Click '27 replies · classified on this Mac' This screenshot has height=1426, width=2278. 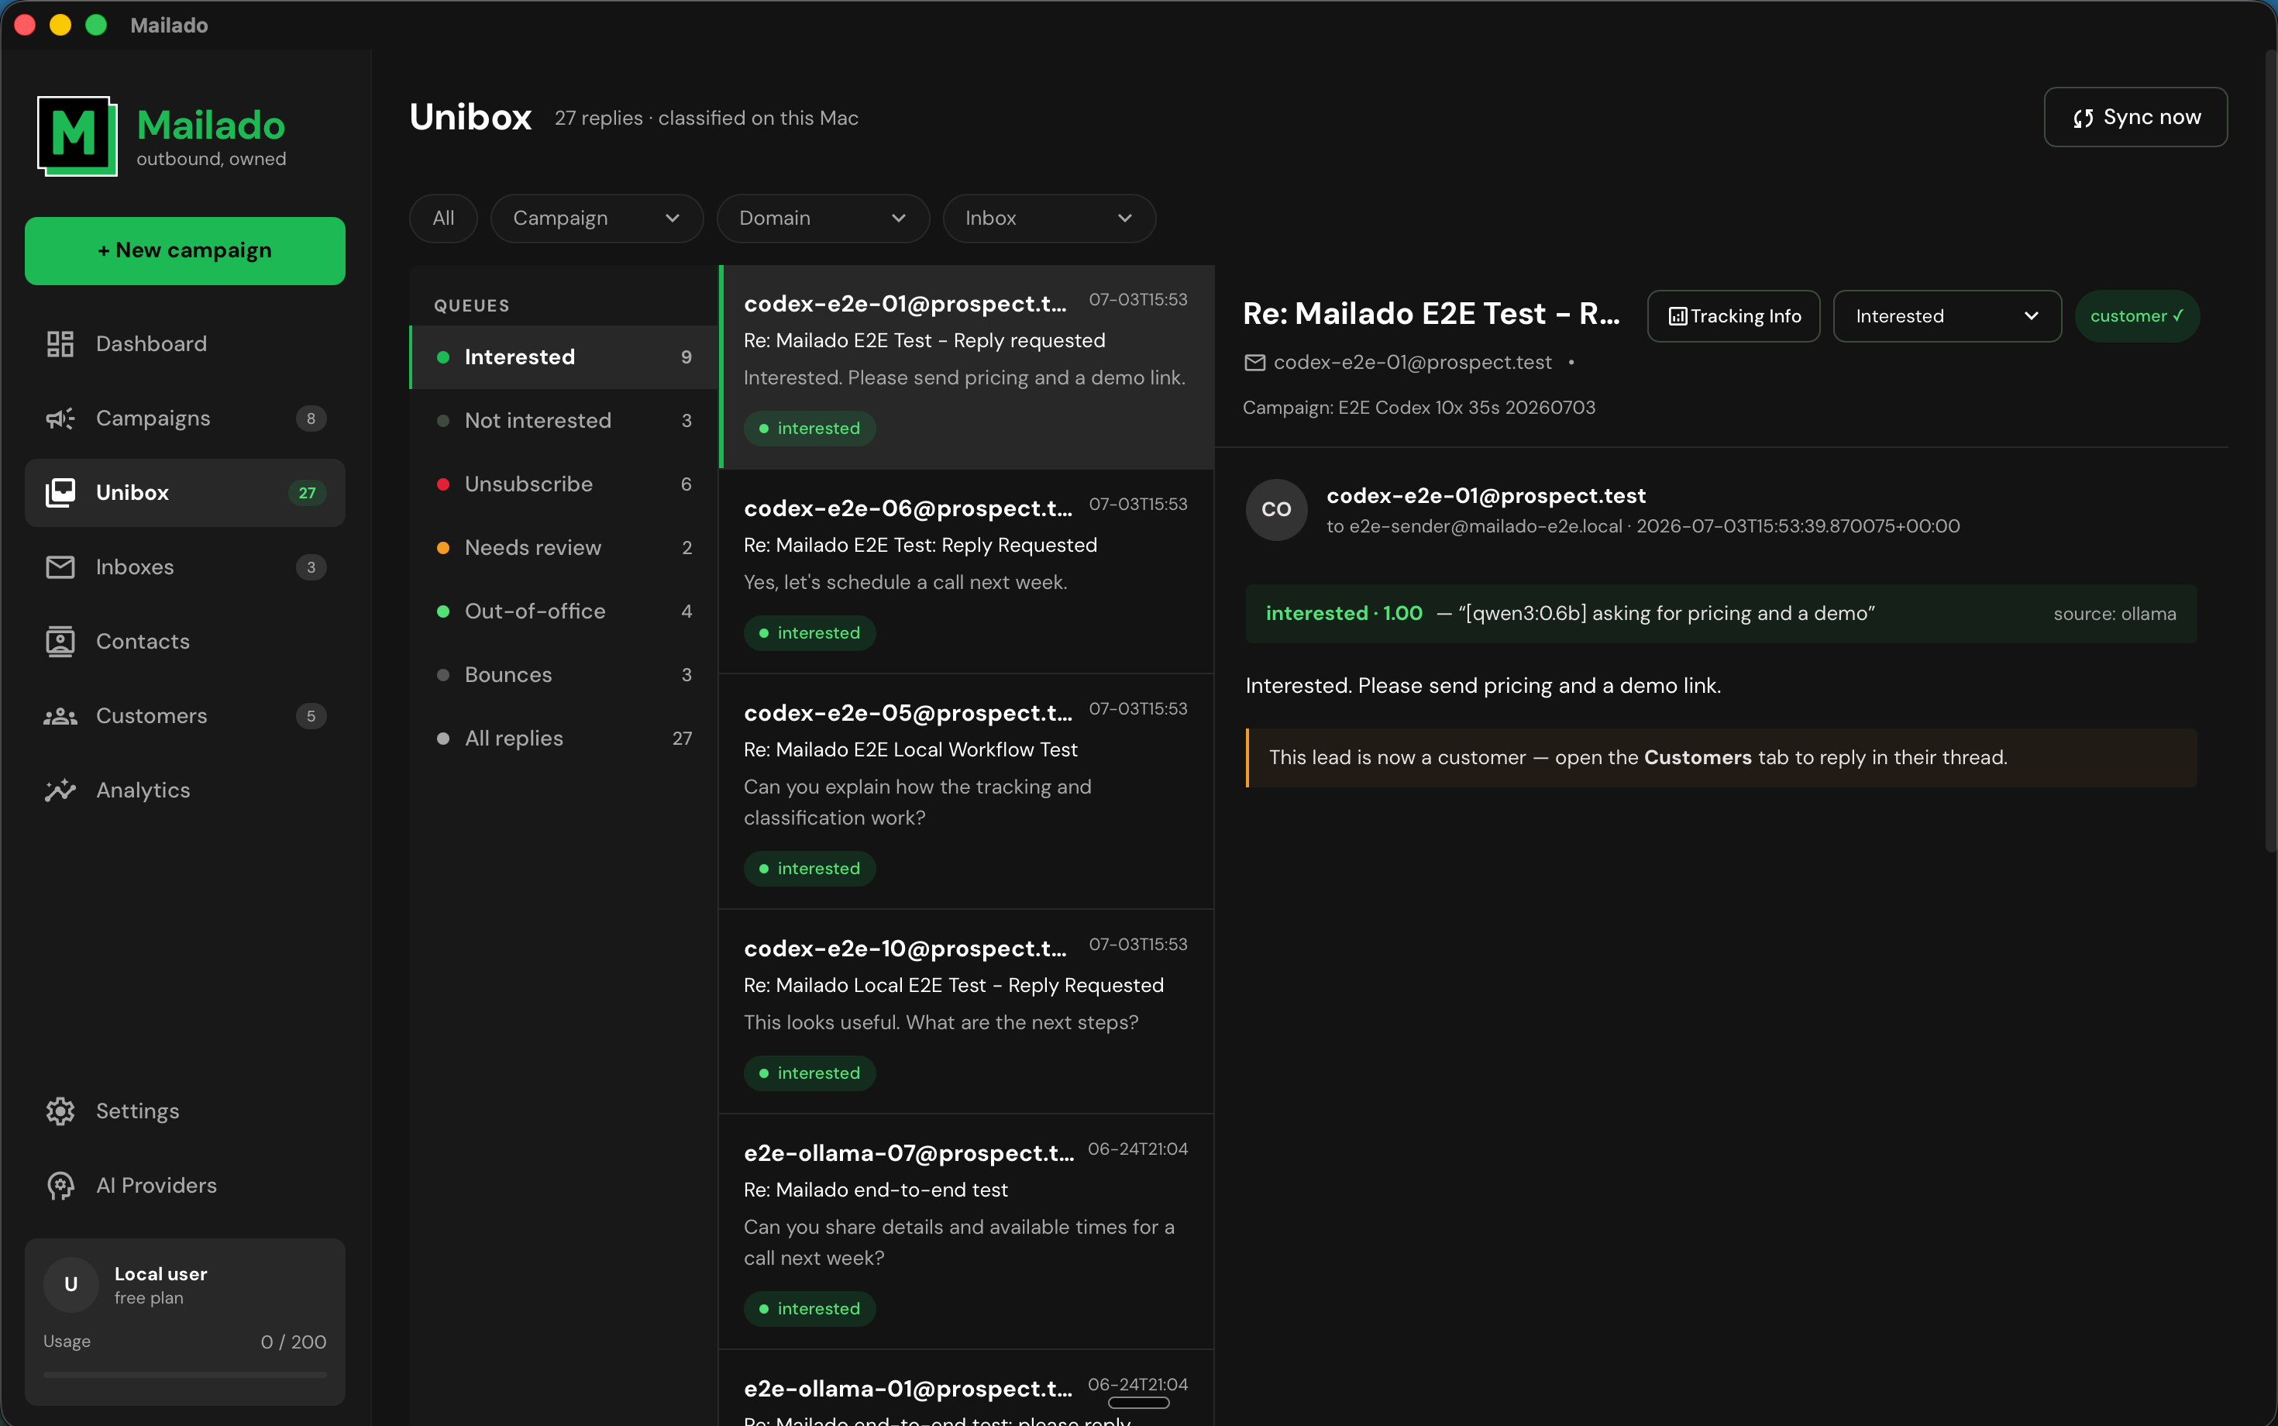coord(706,119)
